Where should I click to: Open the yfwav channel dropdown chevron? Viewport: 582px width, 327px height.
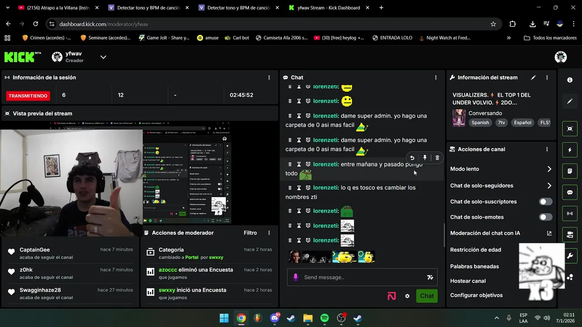click(103, 57)
